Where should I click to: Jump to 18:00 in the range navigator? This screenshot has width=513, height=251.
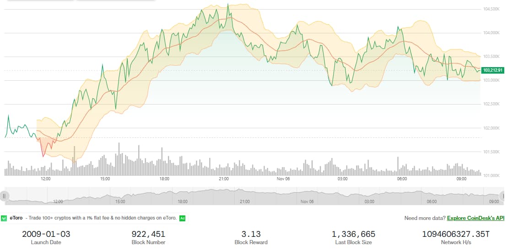[182, 201]
